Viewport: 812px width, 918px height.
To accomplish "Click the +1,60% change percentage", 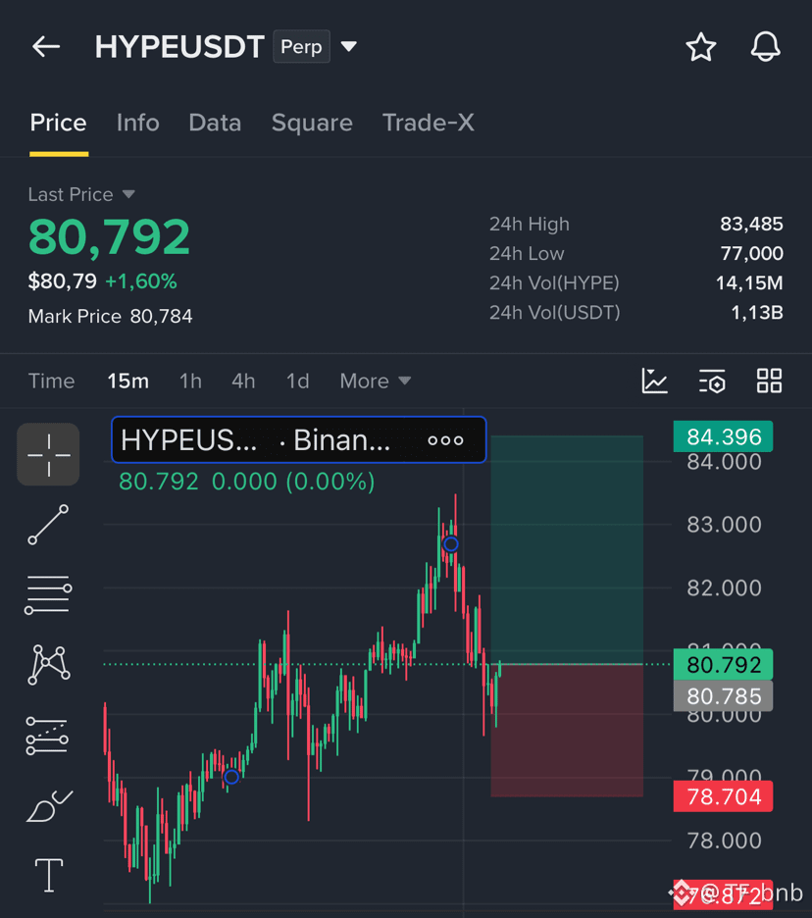I will 140,281.
